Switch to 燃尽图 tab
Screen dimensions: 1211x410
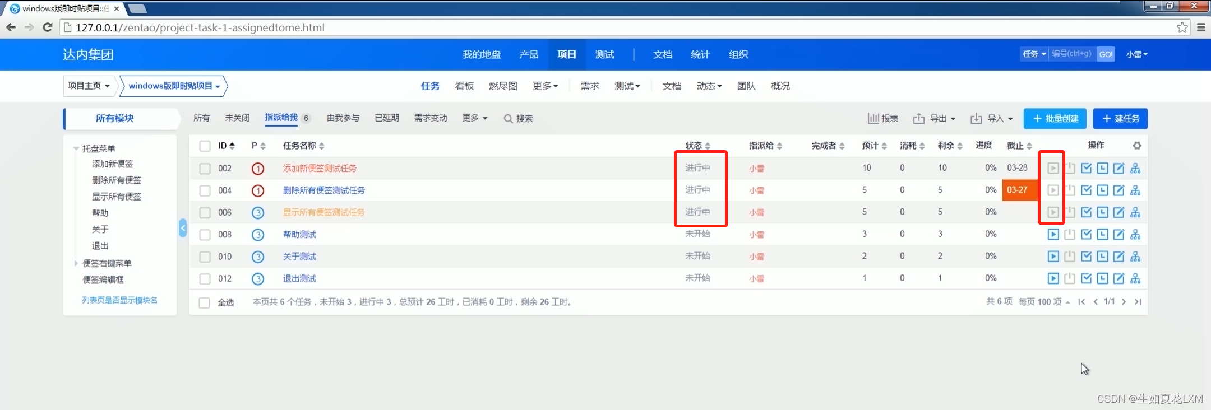[x=503, y=86]
